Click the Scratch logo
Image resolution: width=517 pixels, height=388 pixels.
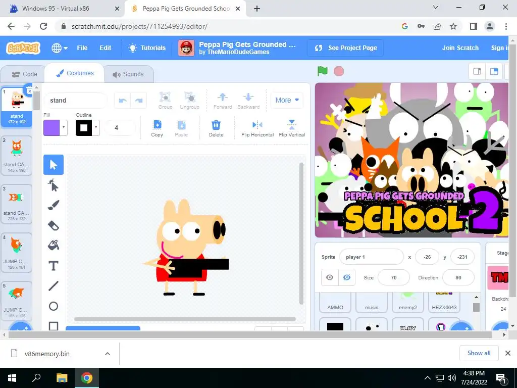pyautogui.click(x=23, y=48)
